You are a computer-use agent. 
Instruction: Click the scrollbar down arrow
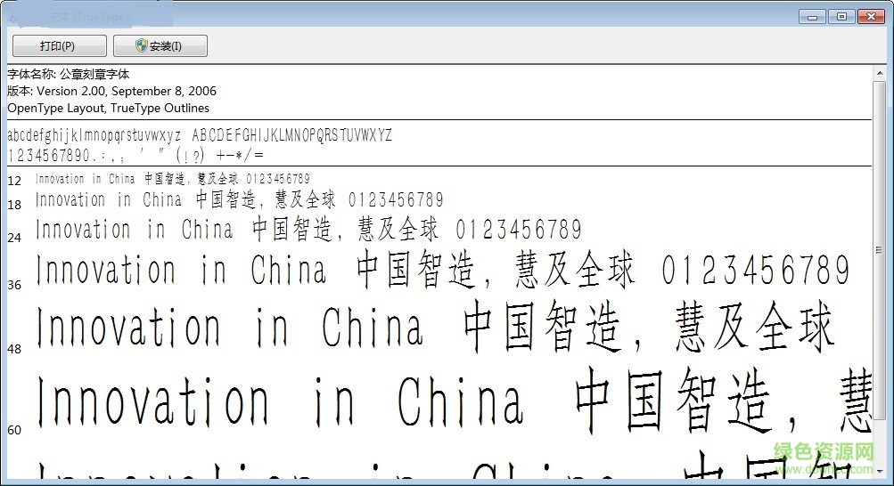(x=879, y=471)
